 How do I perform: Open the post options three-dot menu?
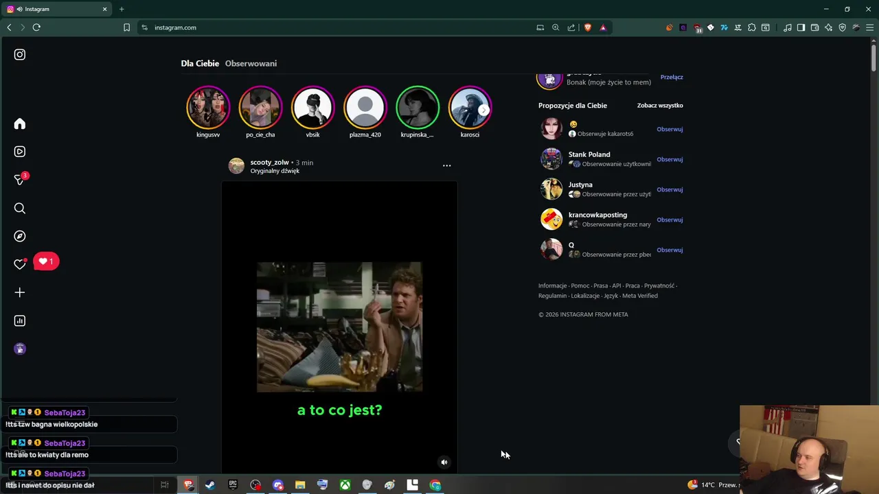(x=446, y=165)
